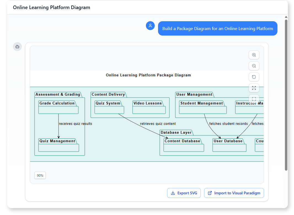Click the robot assistant avatar icon

(x=17, y=46)
